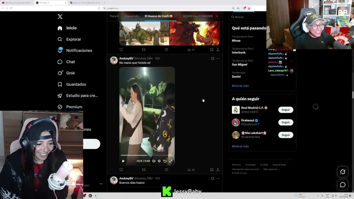Like the 'No mano que hiciste' post
Image resolution: width=354 pixels, height=199 pixels.
166,170
